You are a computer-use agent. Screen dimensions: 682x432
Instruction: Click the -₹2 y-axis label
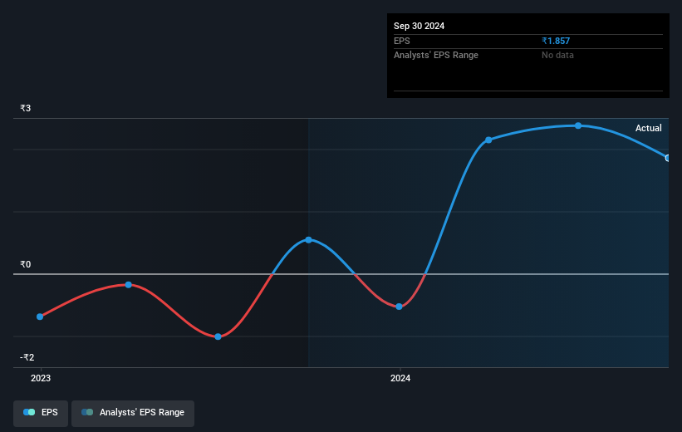point(27,357)
